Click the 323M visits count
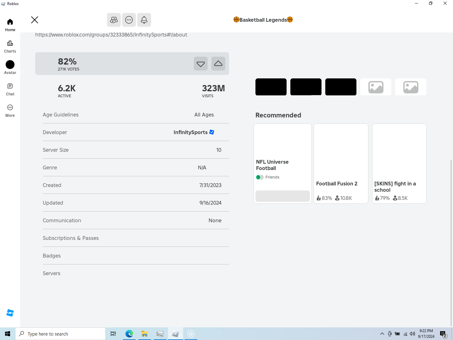 point(213,88)
